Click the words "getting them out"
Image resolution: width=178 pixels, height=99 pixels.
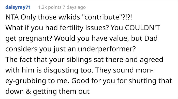click(x=61, y=92)
